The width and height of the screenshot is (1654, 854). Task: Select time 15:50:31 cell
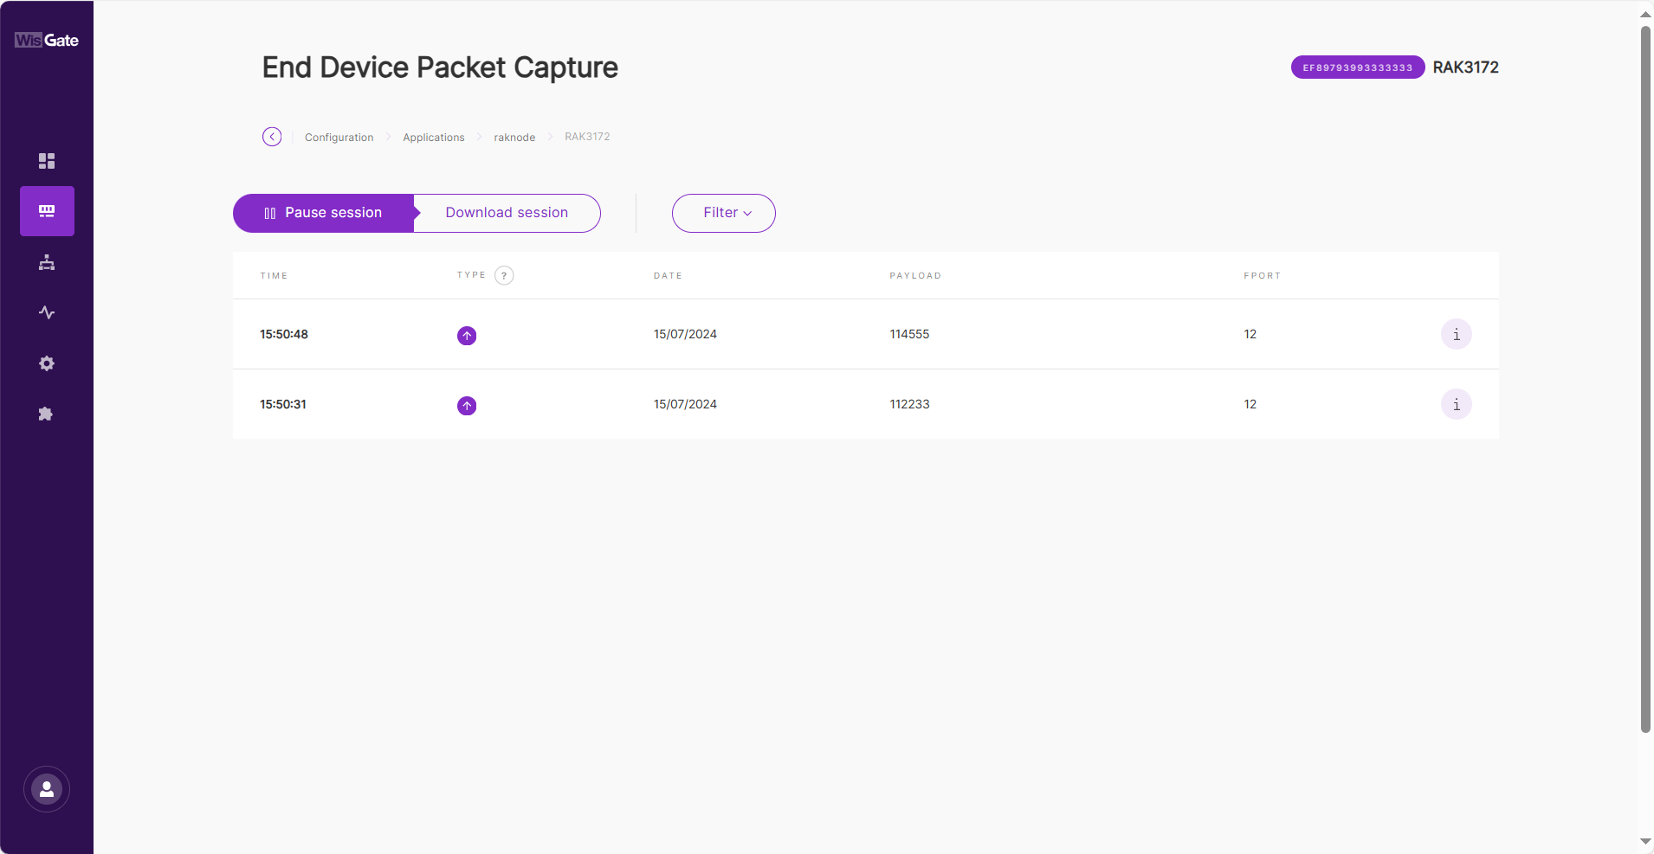point(283,404)
